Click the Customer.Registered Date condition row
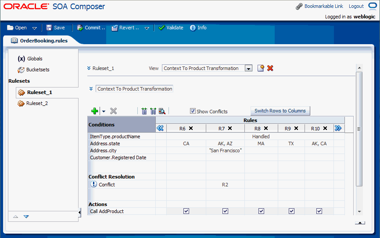380x238 pixels. (x=122, y=157)
